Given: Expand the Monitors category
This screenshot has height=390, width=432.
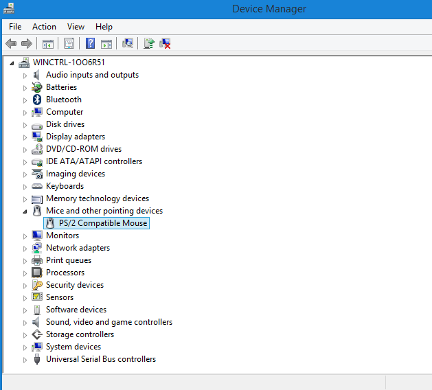Looking at the screenshot, I should 25,236.
